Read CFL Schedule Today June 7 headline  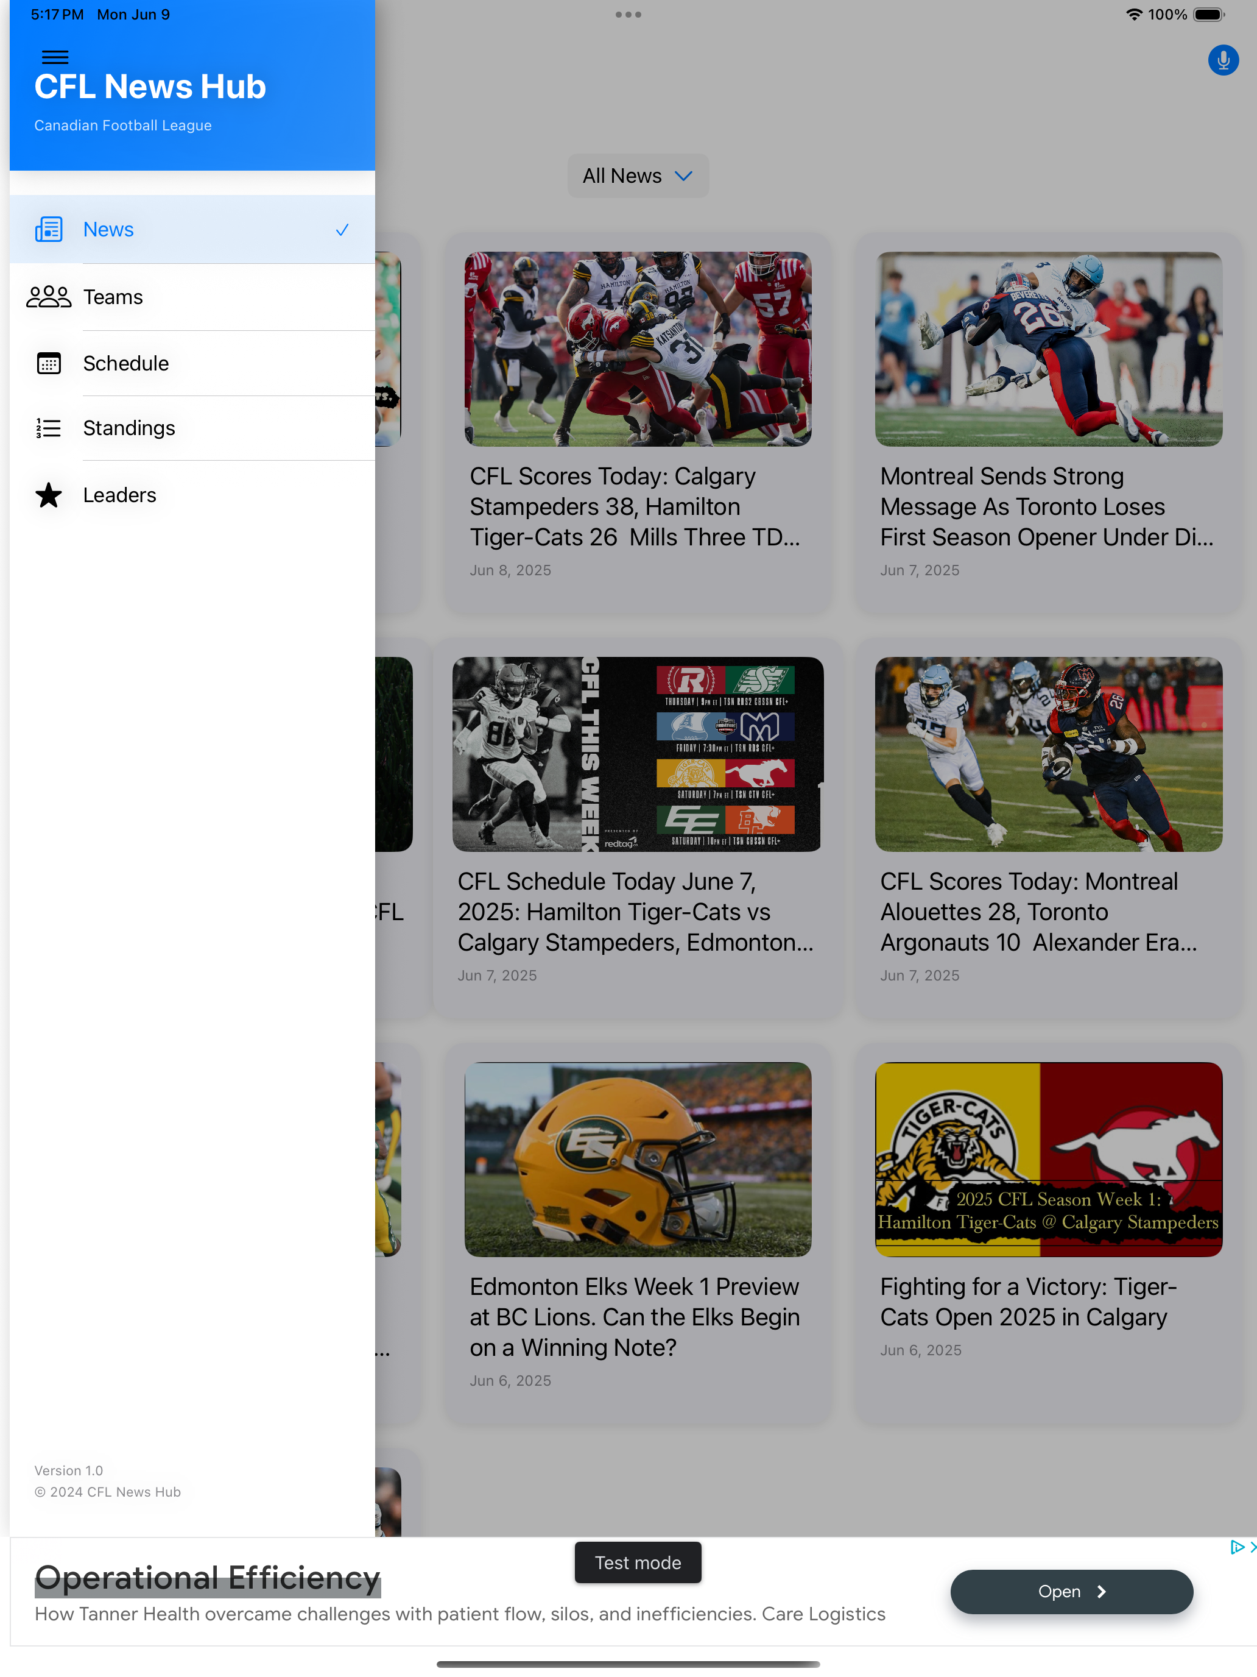636,912
